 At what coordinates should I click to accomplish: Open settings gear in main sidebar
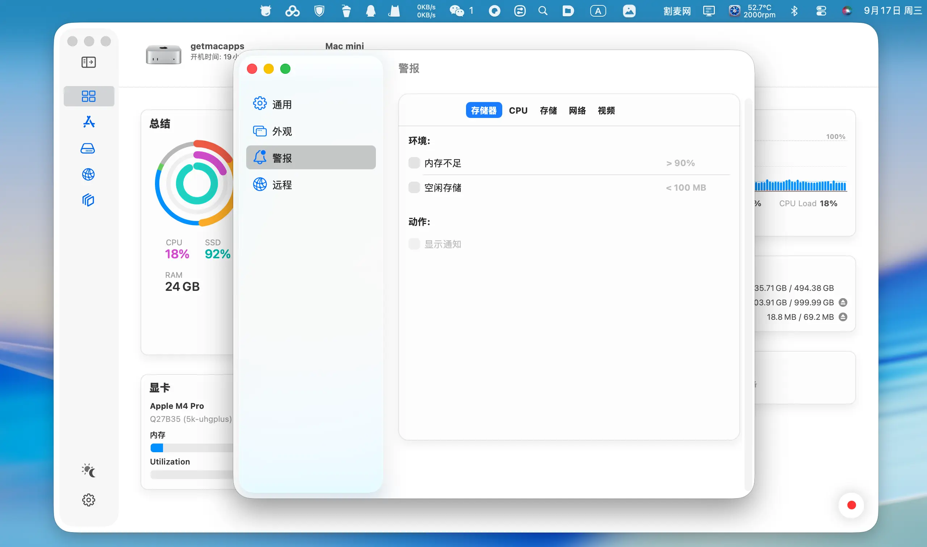tap(88, 500)
